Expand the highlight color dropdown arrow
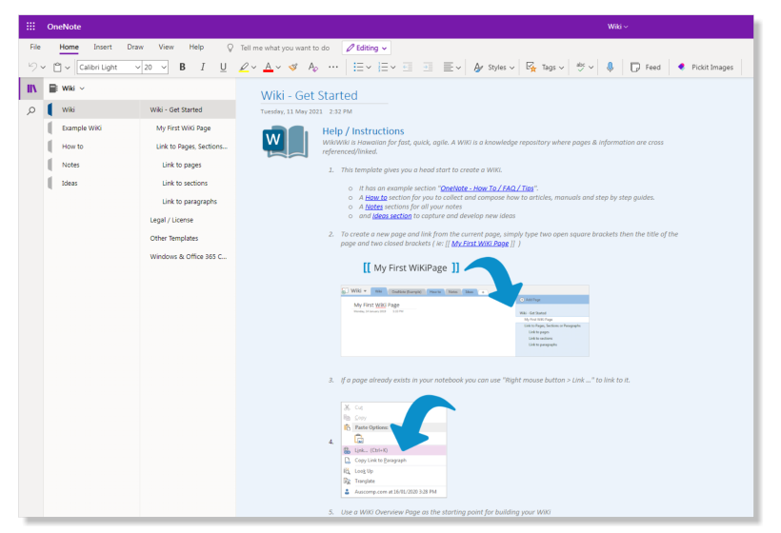 coord(253,68)
